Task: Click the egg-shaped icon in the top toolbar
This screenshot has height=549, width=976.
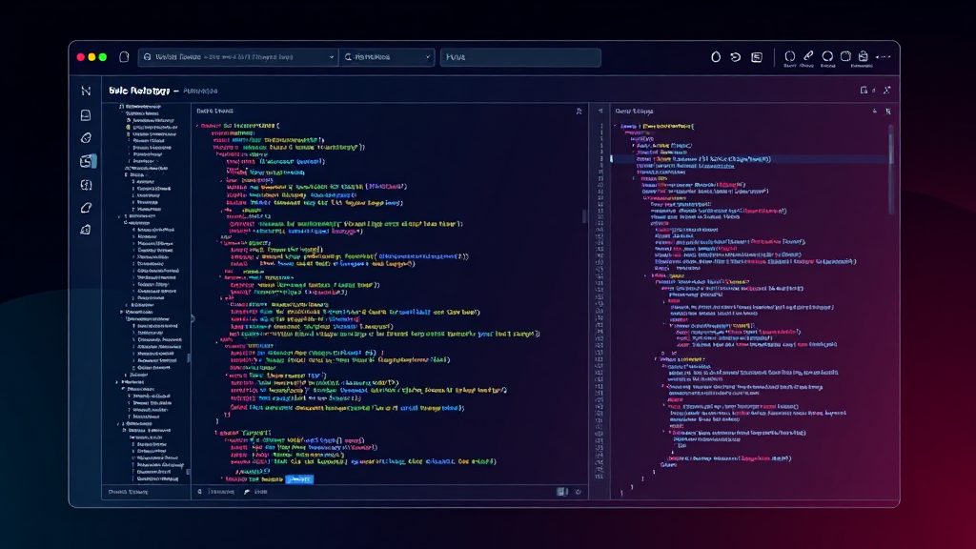Action: [716, 56]
